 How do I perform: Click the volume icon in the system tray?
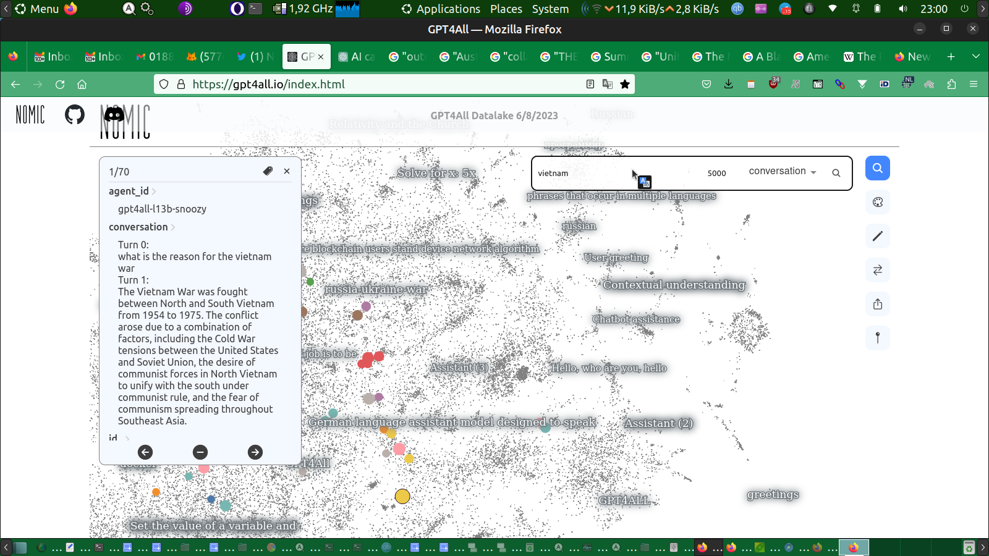tap(903, 9)
